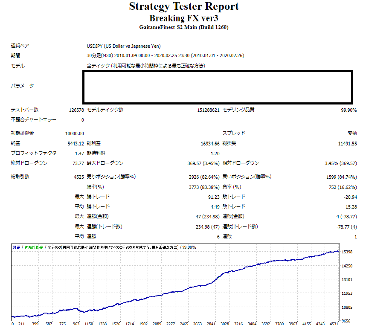Click the gross profit value 16934.66
The width and height of the screenshot is (366, 325).
[210, 144]
